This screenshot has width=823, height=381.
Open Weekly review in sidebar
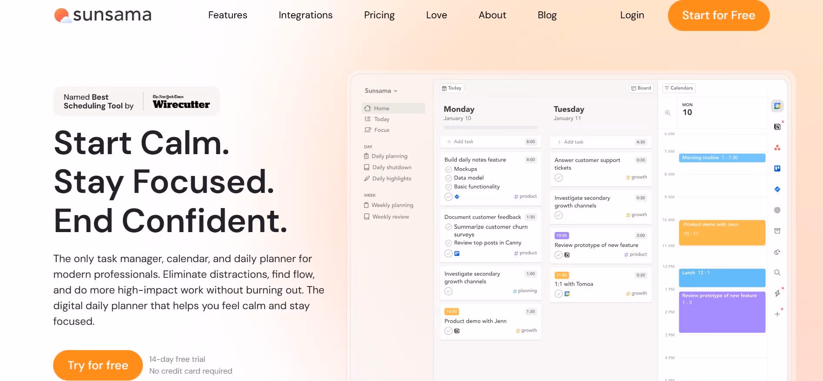pos(387,217)
